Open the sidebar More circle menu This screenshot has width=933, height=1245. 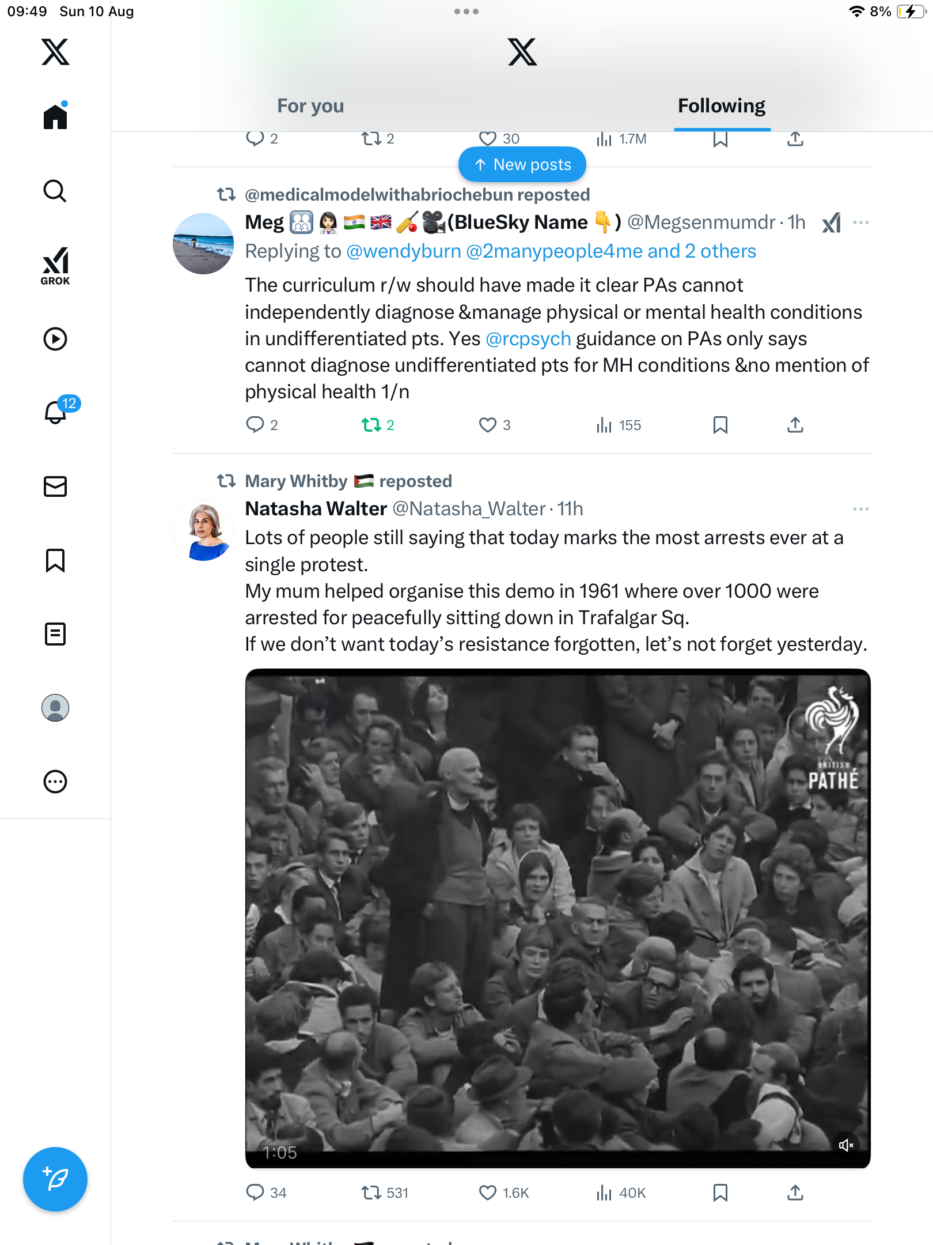click(55, 782)
